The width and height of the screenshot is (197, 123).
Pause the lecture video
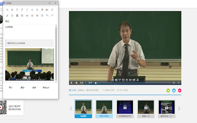point(71,83)
